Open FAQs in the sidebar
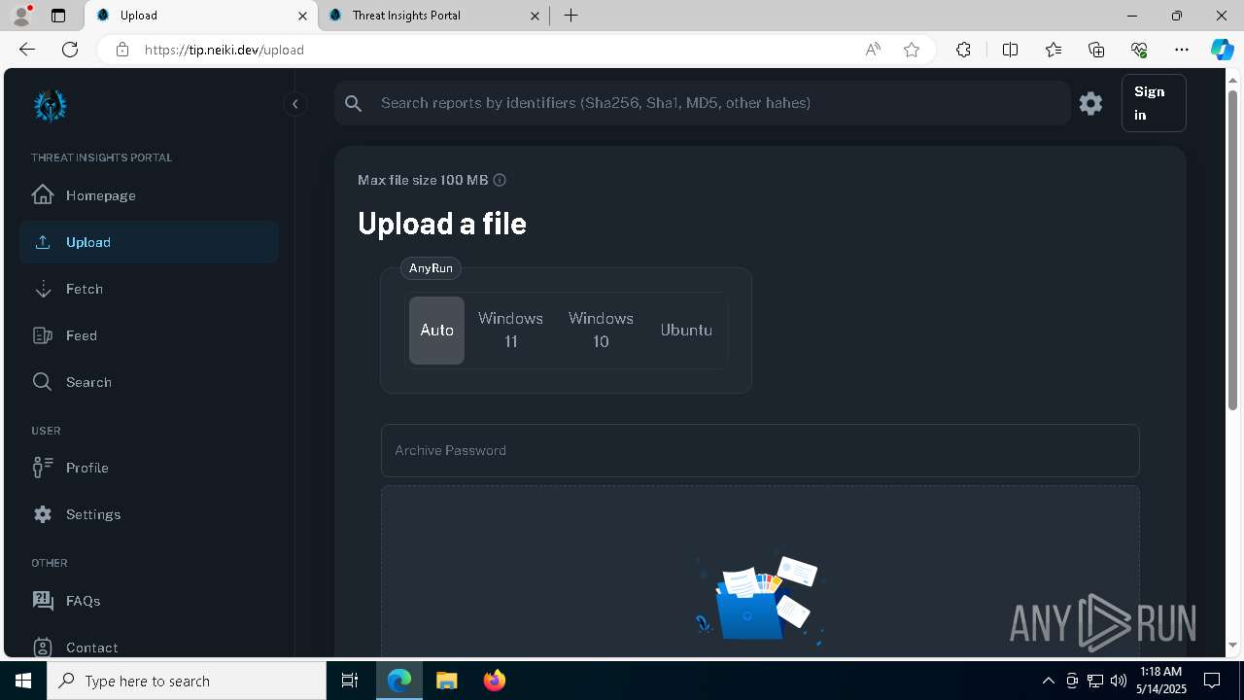 coord(149,601)
